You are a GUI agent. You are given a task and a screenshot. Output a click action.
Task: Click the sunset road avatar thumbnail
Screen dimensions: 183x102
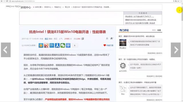(123, 42)
